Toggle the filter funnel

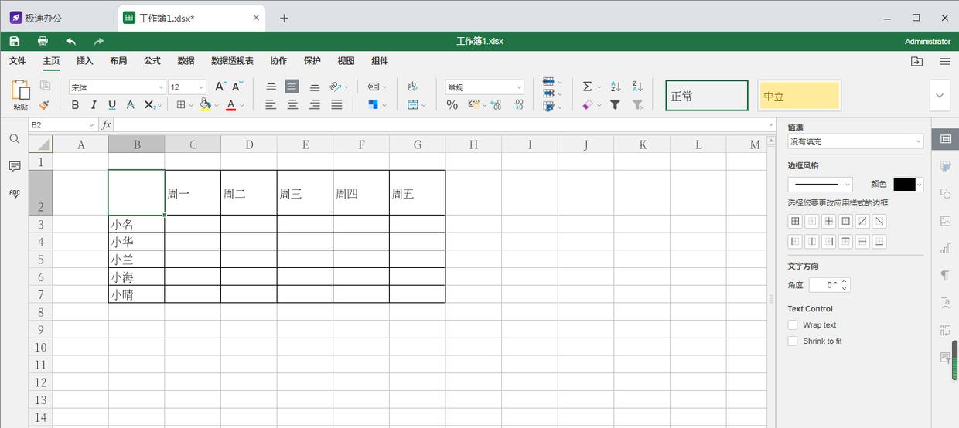(x=616, y=104)
